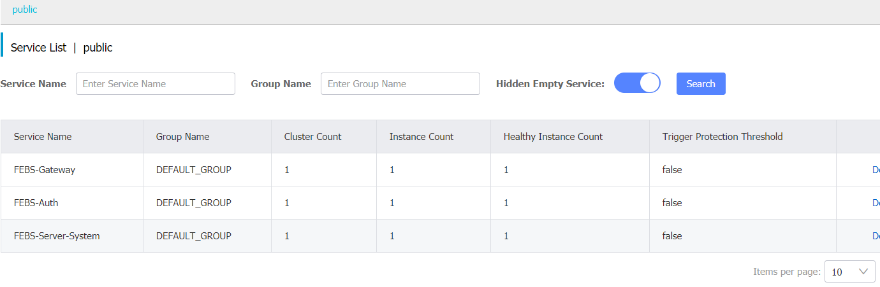Select the public namespace tab
The image size is (880, 287).
click(25, 10)
